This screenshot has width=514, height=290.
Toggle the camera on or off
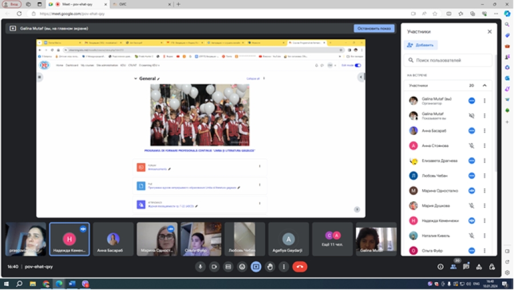[215, 267]
